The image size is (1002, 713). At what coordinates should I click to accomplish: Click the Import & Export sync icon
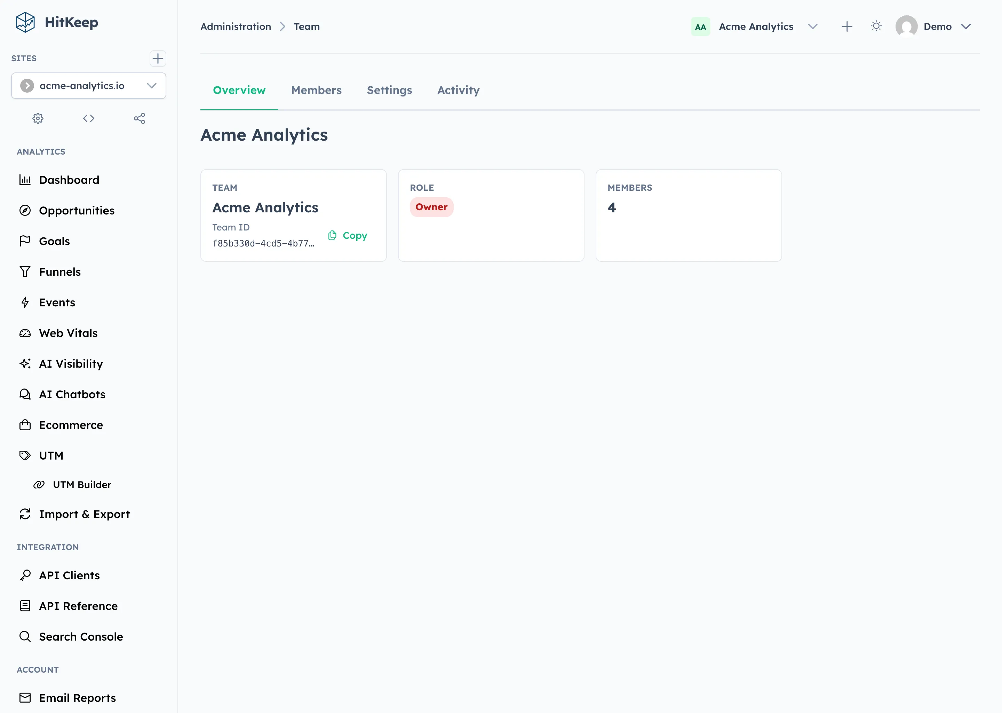[25, 514]
